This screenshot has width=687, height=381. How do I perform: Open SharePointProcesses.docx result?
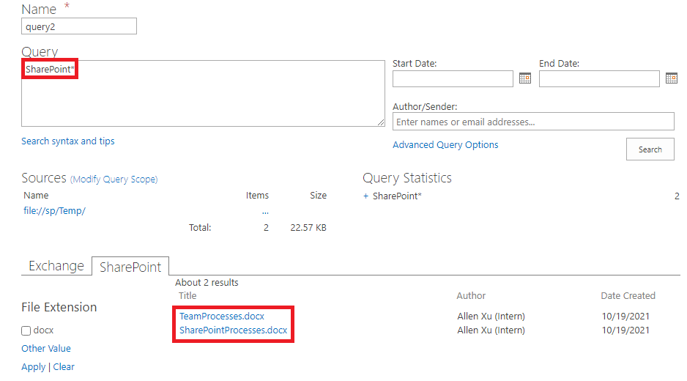234,330
